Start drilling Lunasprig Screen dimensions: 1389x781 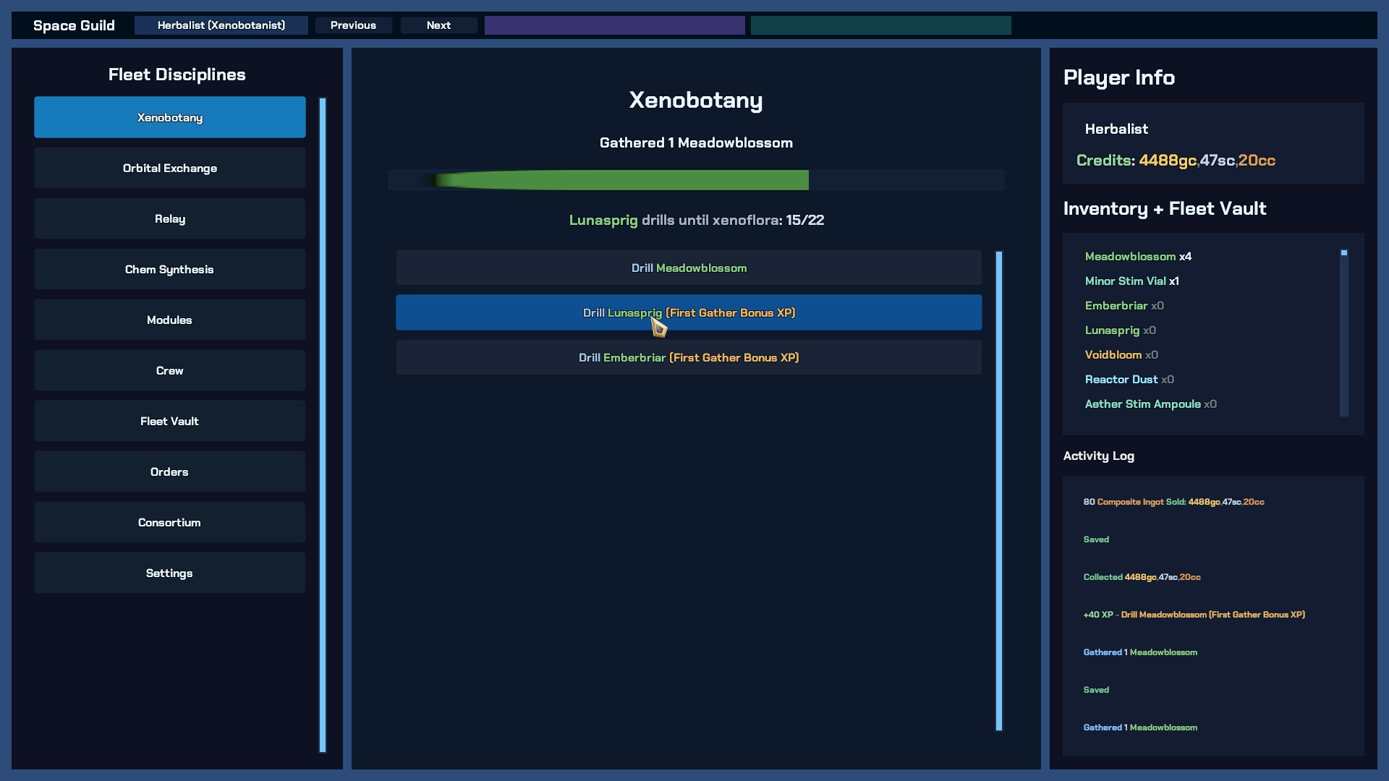pos(688,312)
